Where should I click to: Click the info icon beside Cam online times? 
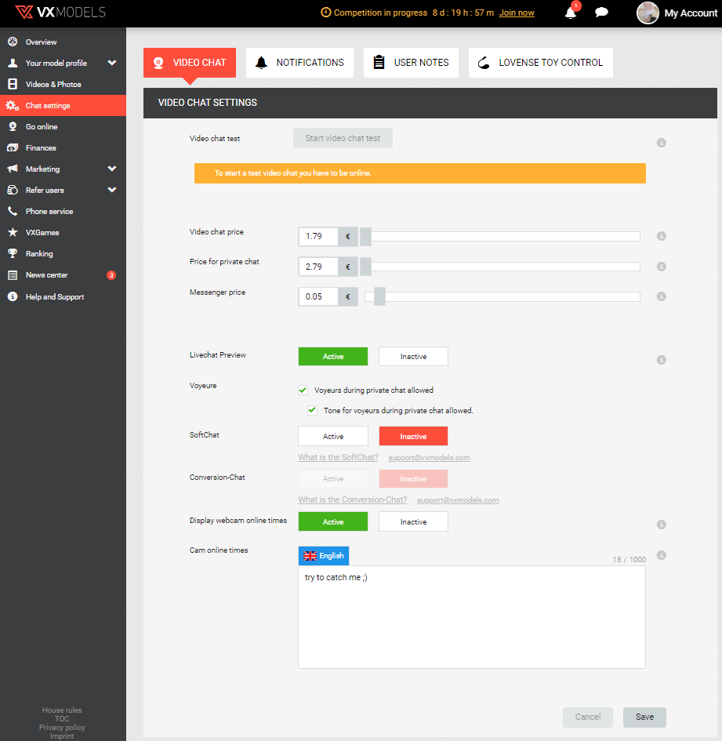(x=661, y=555)
